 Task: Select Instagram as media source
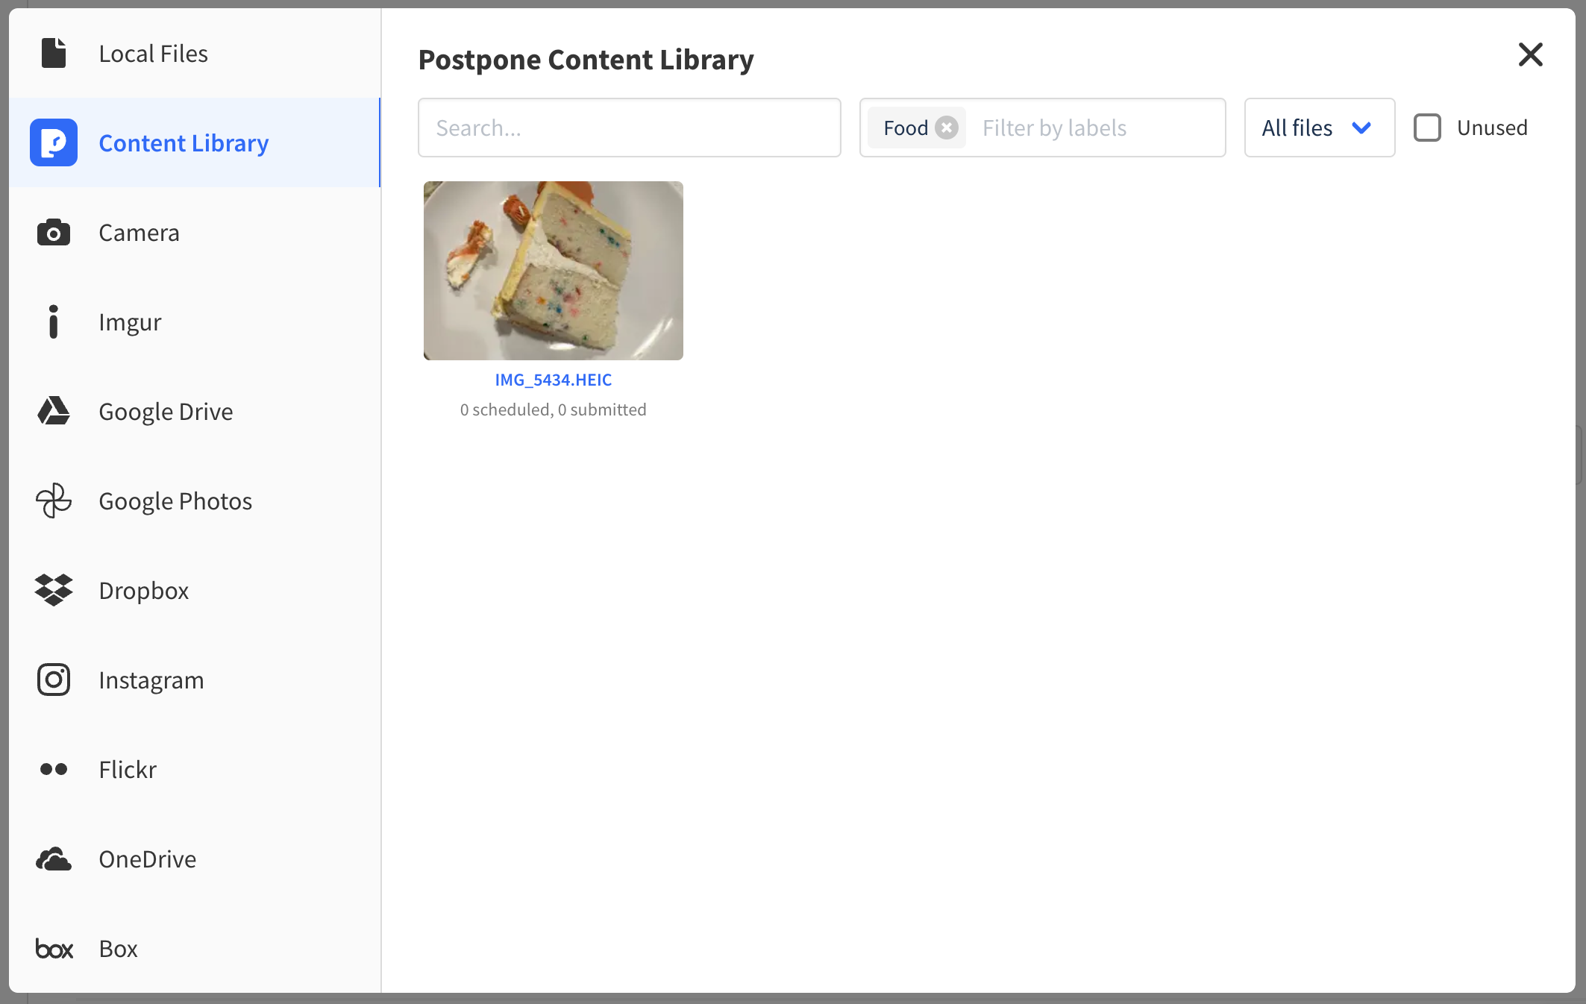[x=53, y=680]
